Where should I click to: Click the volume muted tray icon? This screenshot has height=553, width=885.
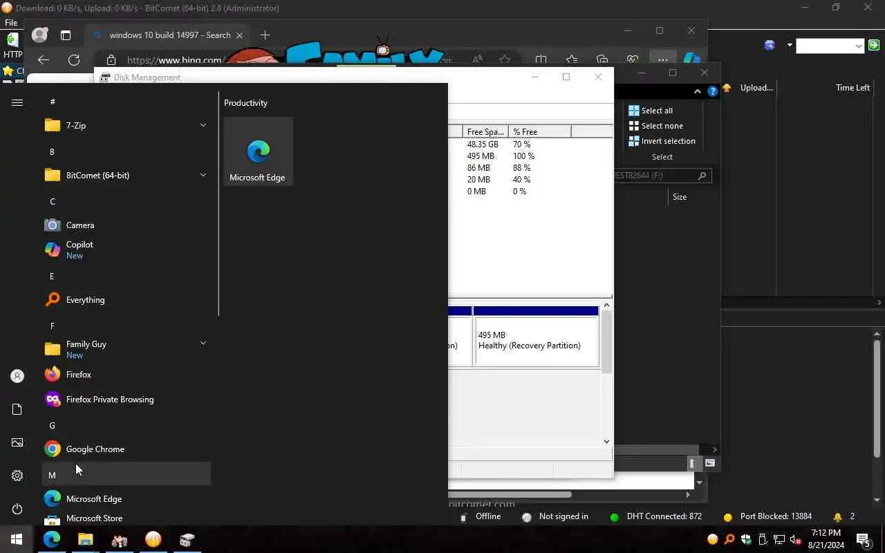pos(795,540)
